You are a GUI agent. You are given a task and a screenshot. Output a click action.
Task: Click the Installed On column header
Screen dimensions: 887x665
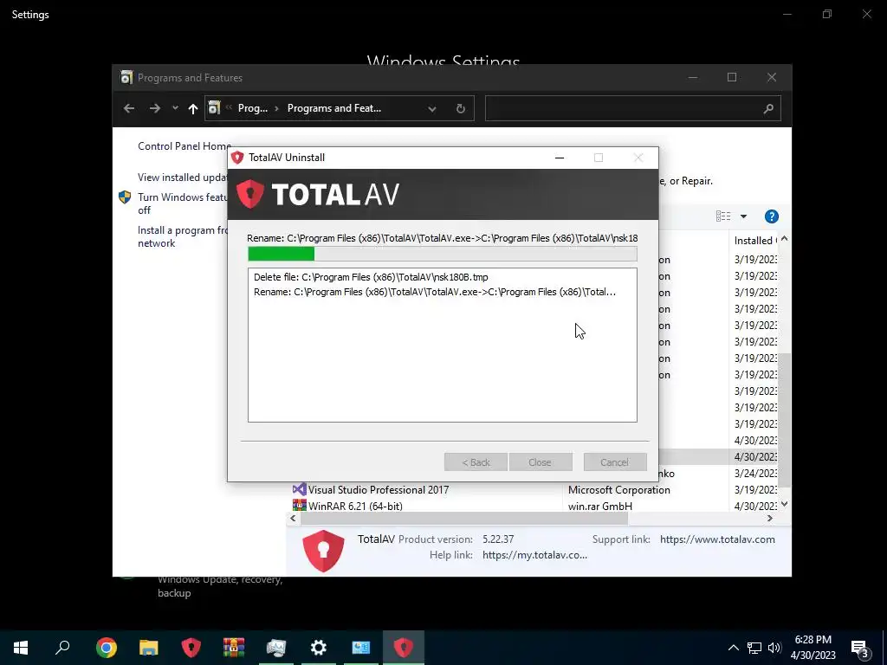[755, 241]
